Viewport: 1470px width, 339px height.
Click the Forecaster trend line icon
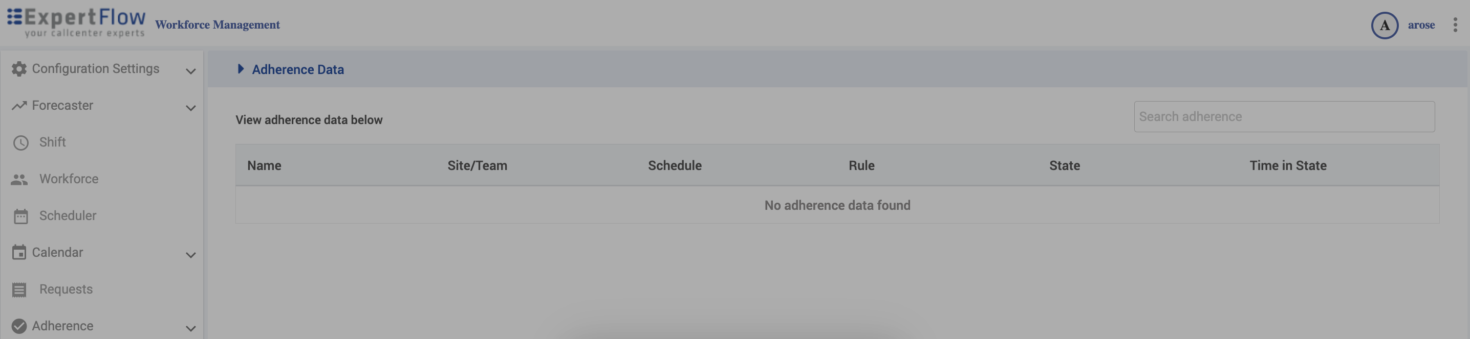tap(19, 106)
